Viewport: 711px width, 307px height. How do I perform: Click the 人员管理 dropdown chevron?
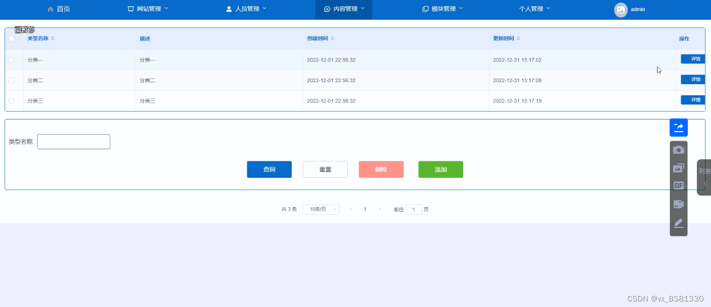[264, 9]
